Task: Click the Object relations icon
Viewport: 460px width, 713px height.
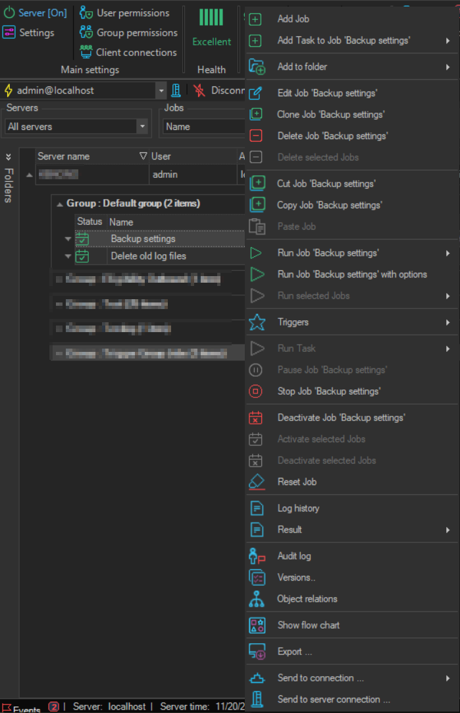Action: click(257, 599)
